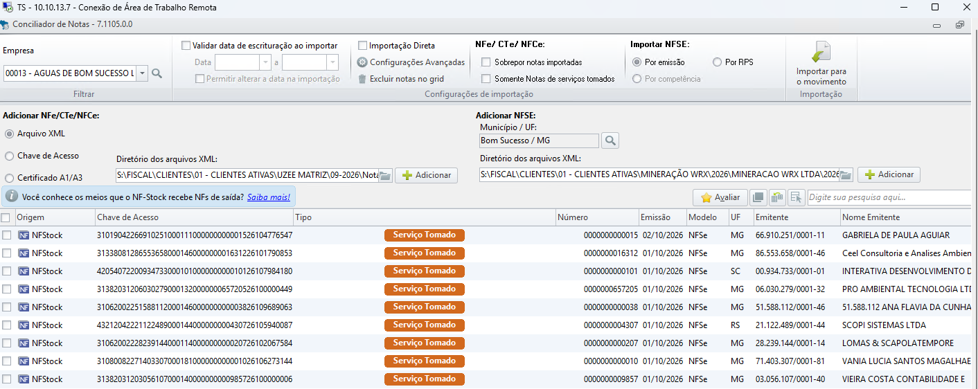Click the grid restore layout icon
The width and height of the screenshot is (978, 389).
[x=777, y=197]
